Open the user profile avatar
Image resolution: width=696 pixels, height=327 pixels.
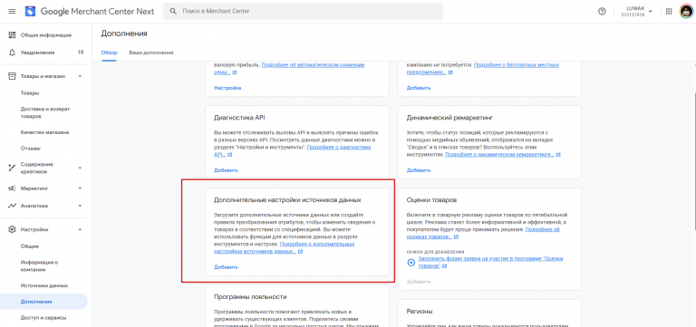point(686,12)
